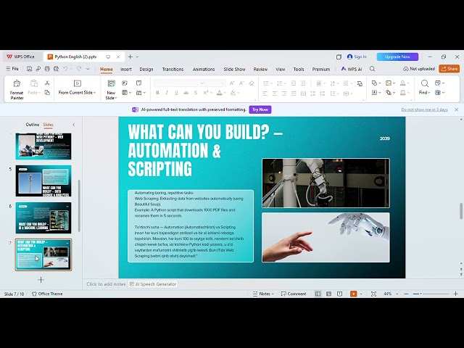Toggle the Notes pane in status bar

(x=262, y=294)
